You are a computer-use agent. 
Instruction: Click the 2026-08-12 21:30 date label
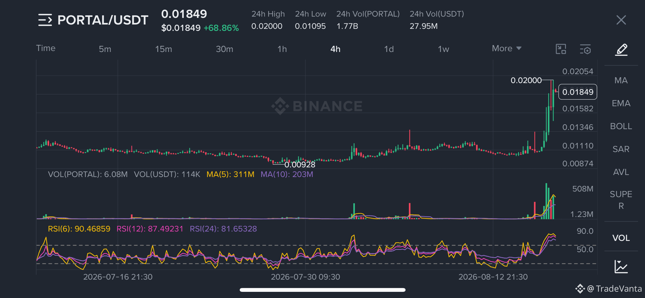point(493,277)
